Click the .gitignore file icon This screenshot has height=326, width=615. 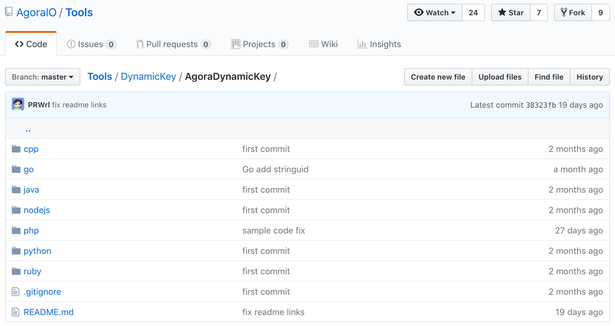pyautogui.click(x=15, y=292)
